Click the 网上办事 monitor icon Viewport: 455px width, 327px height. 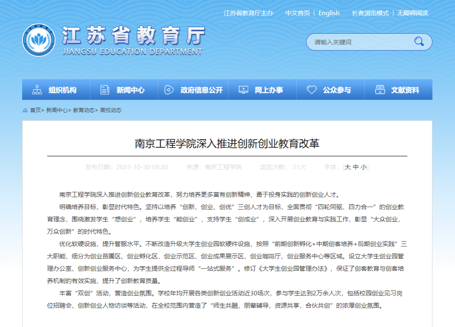(x=244, y=90)
